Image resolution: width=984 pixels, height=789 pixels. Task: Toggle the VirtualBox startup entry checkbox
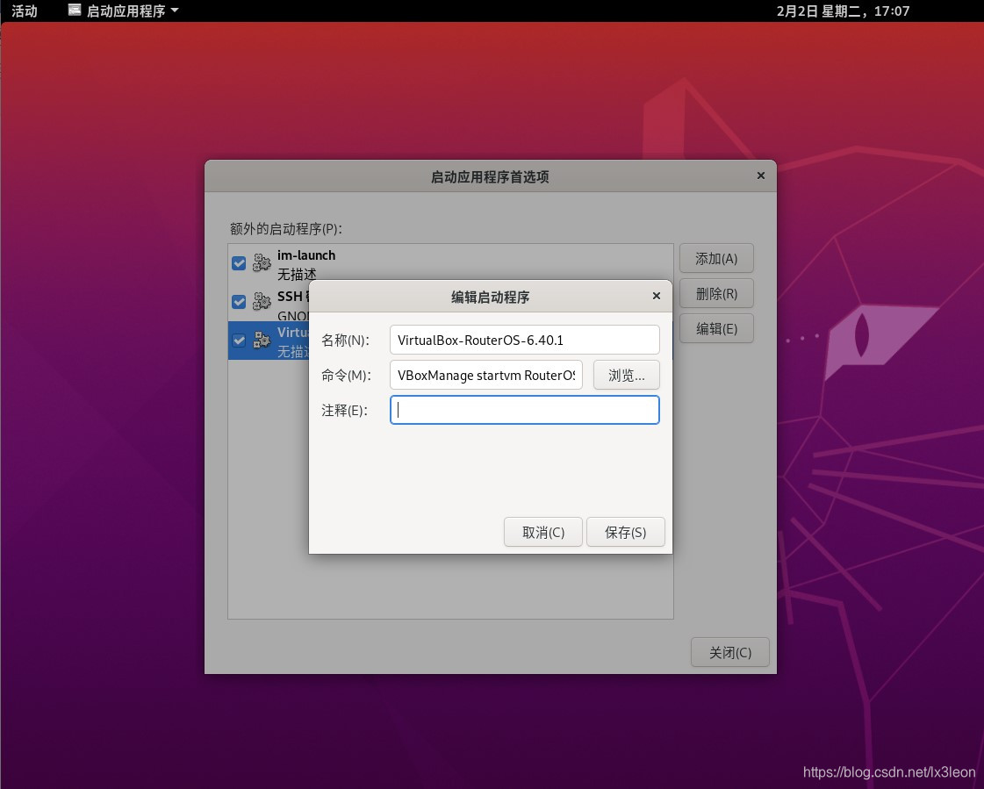[239, 341]
